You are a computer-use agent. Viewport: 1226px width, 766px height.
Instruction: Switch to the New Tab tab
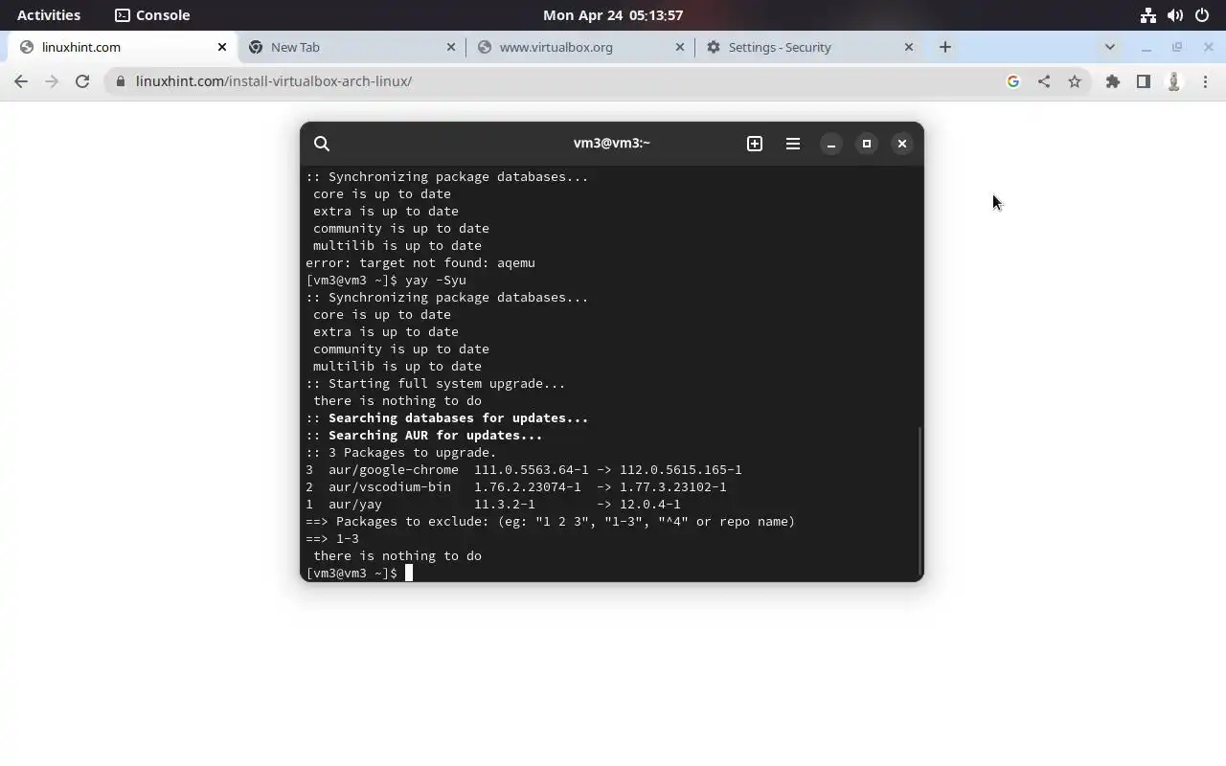click(351, 47)
